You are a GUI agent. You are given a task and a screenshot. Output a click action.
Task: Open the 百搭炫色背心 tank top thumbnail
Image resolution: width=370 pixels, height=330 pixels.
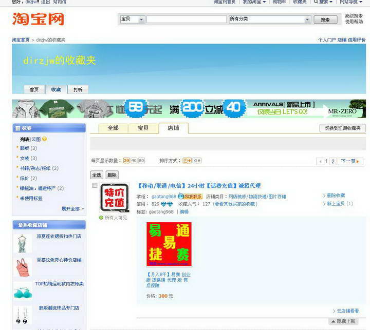point(23,267)
